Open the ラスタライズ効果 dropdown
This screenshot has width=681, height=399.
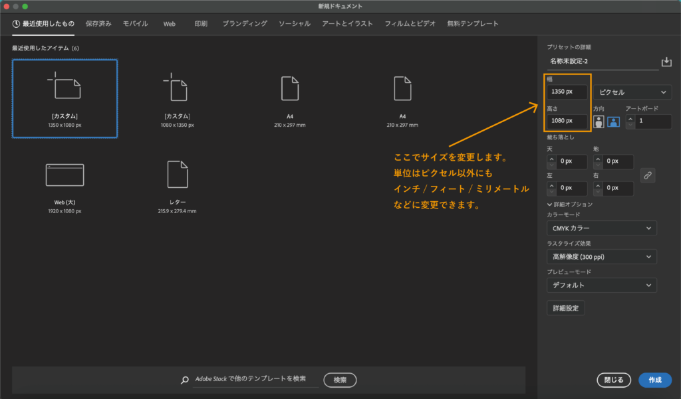(x=601, y=256)
